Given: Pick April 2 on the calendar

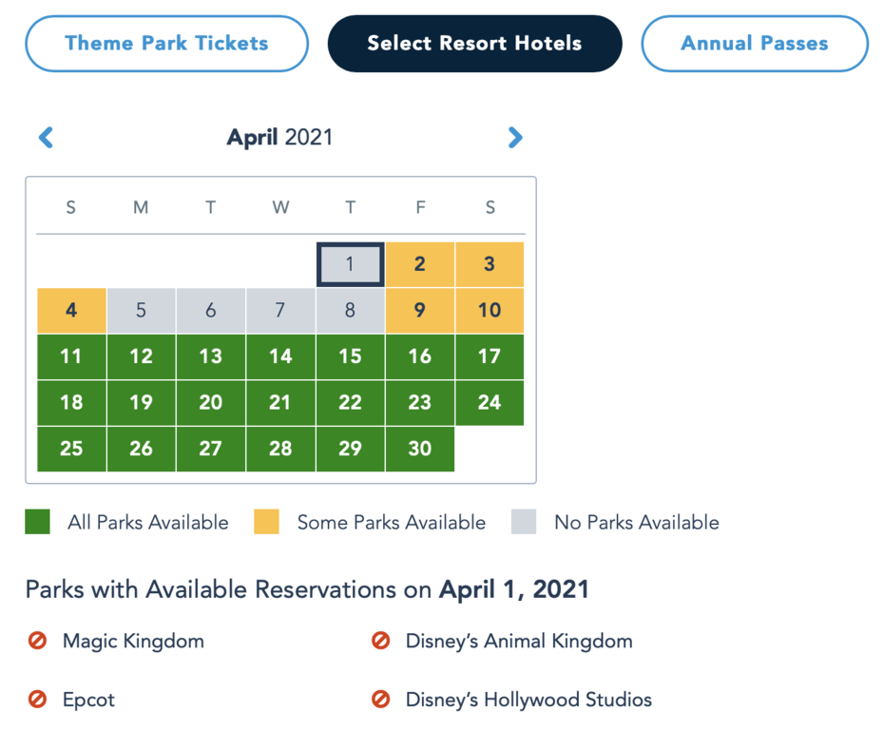Looking at the screenshot, I should pos(419,264).
